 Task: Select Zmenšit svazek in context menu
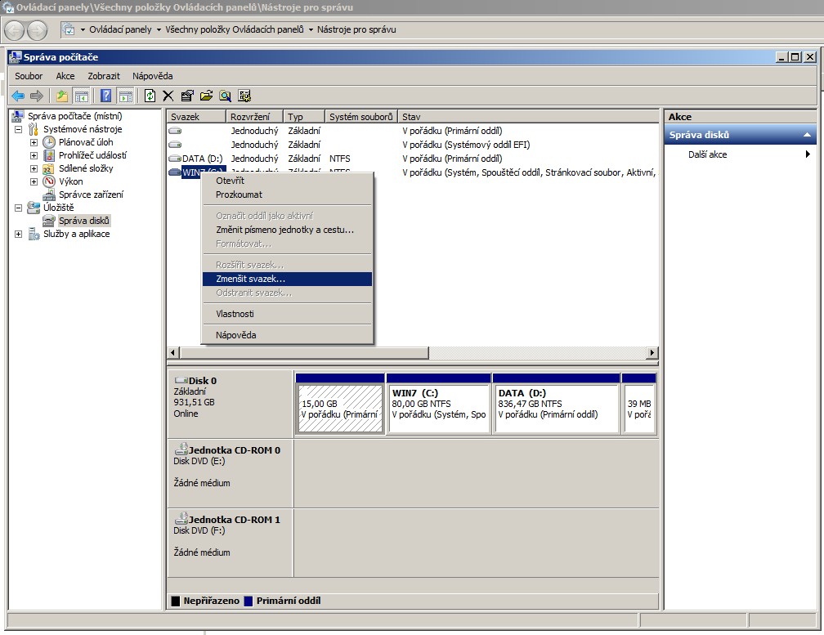[x=250, y=279]
